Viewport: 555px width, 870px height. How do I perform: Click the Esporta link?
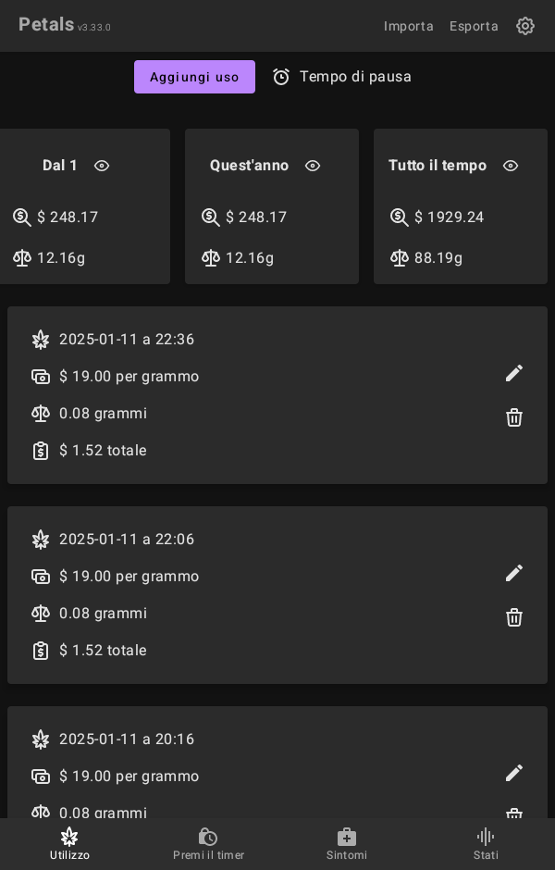(x=474, y=26)
